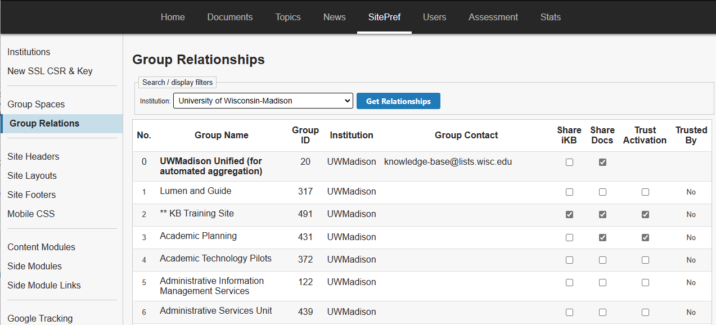This screenshot has height=325, width=716.
Task: Click the Academic Technology Pilots group name
Action: pos(215,259)
